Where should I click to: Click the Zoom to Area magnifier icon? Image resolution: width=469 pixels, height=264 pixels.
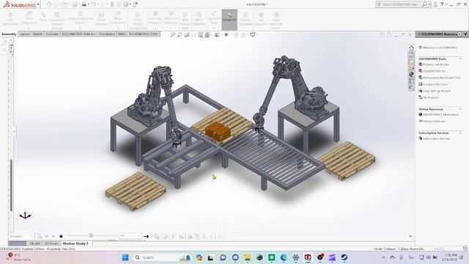point(180,35)
